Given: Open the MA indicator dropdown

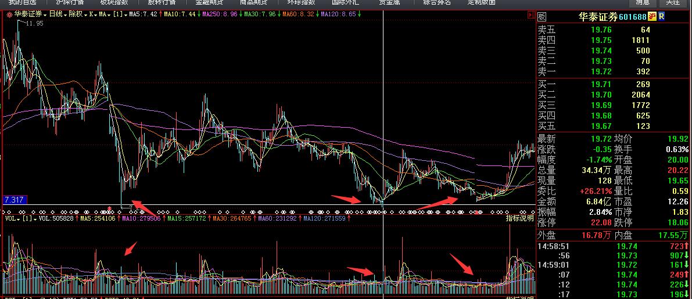Looking at the screenshot, I should click(x=105, y=14).
